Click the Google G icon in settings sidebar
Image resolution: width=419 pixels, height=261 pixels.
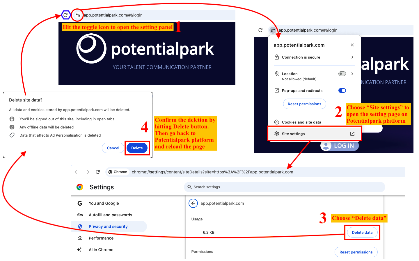(80, 203)
